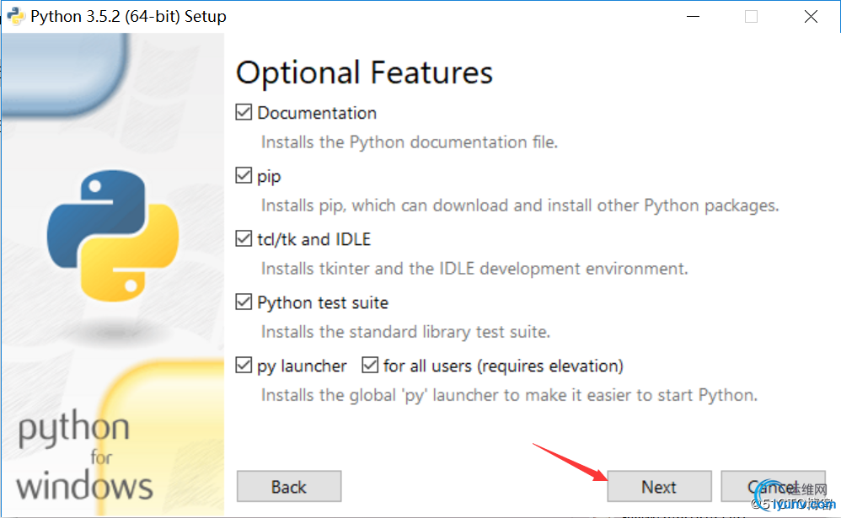Deselect the Python test suite option

coord(244,302)
